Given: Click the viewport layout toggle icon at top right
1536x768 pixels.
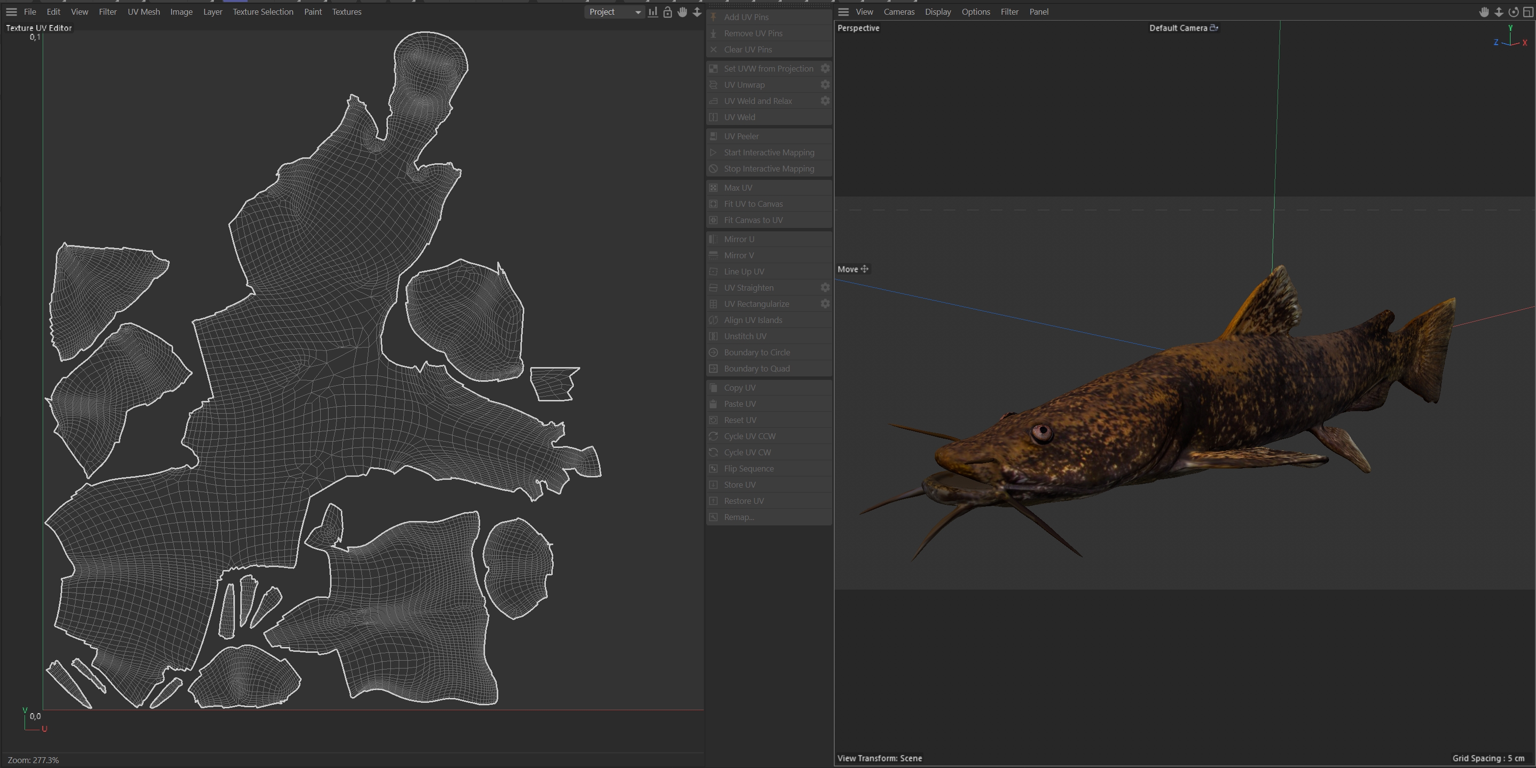Looking at the screenshot, I should [1528, 12].
